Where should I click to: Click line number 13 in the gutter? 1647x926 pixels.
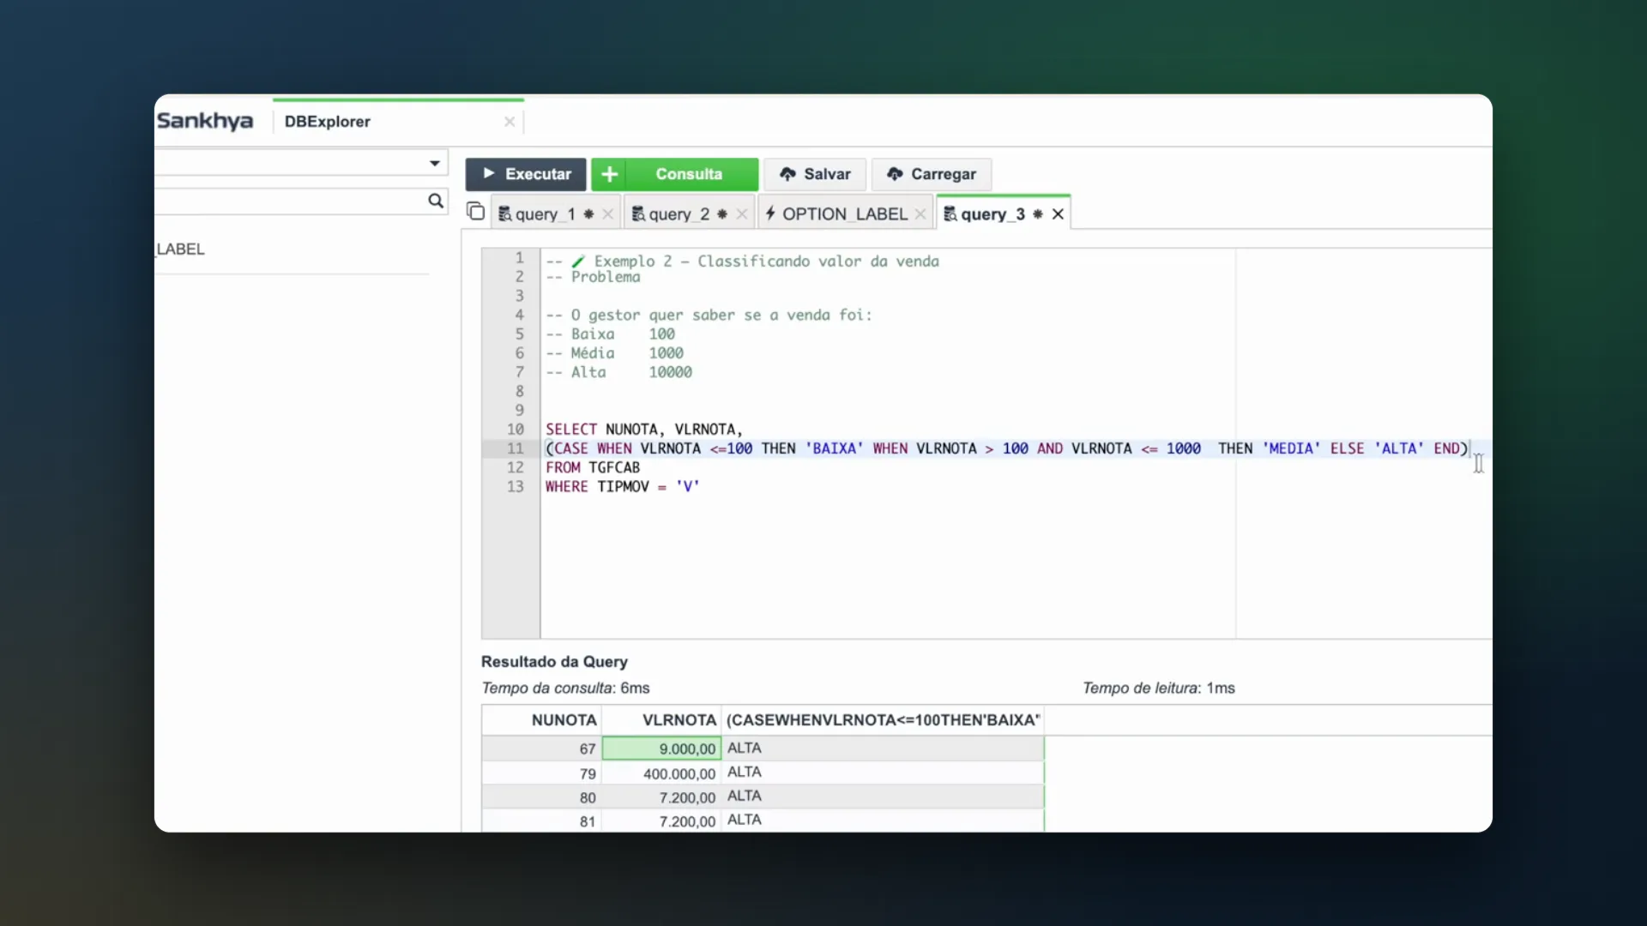(515, 487)
